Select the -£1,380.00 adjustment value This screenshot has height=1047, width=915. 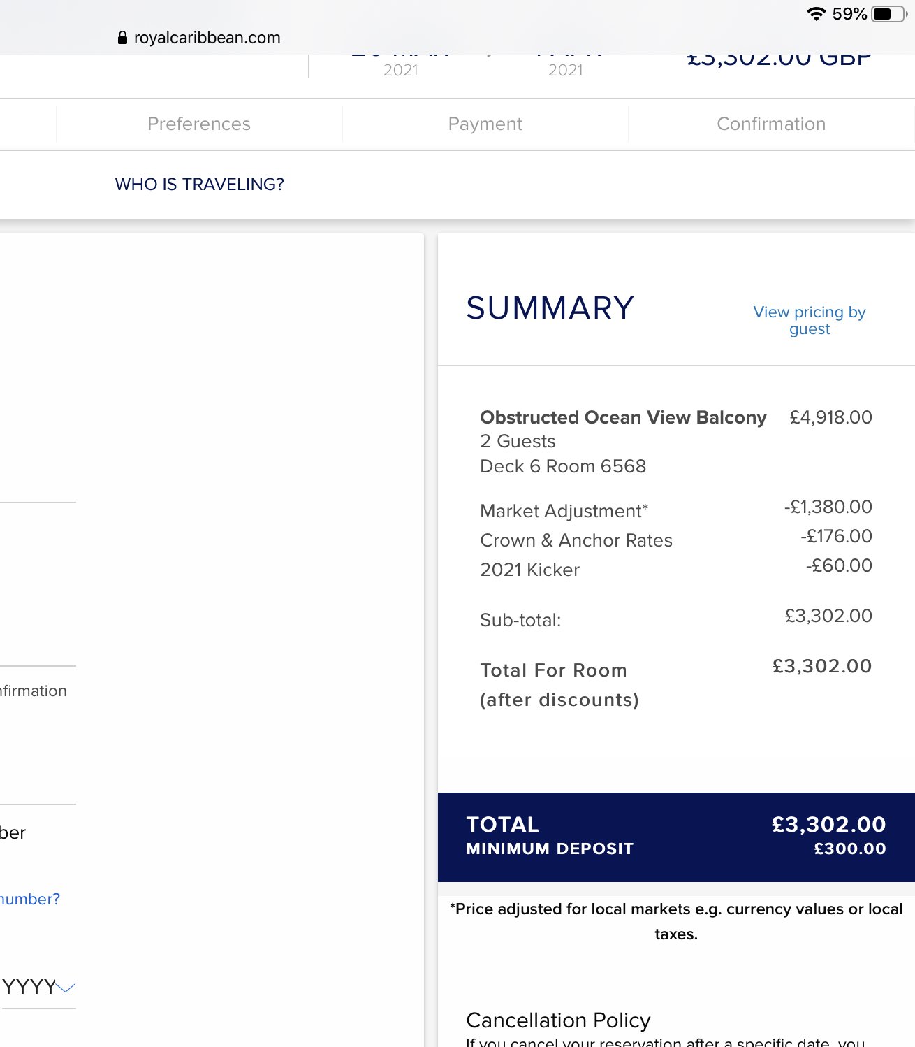(x=828, y=507)
